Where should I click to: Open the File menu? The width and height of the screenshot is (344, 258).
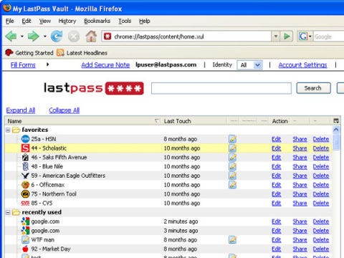[9, 21]
